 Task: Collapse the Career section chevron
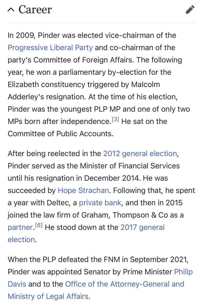(x=11, y=10)
